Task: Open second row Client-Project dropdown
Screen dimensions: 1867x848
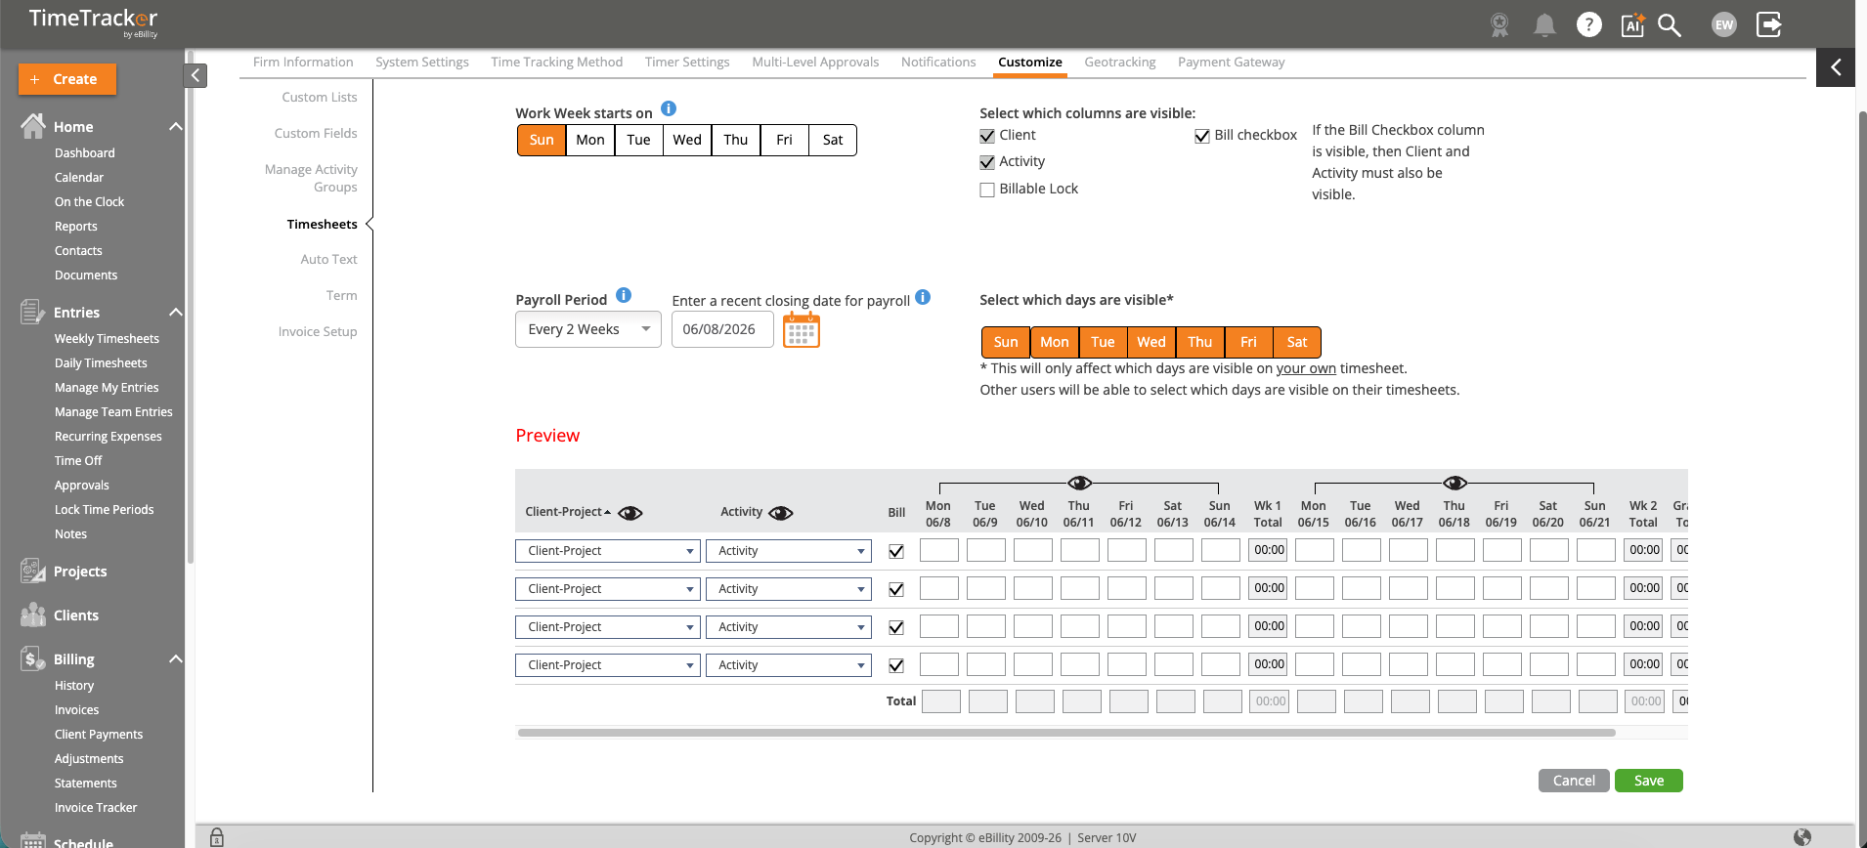Action: pyautogui.click(x=608, y=589)
